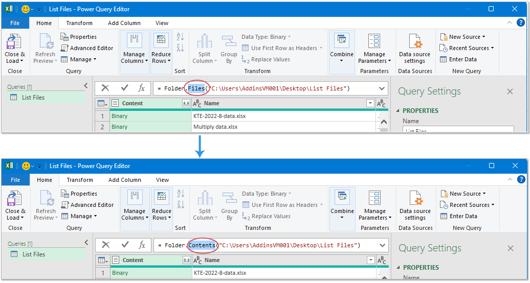530x283 pixels.
Task: Collapse PROPERTIES section in top window
Action: [397, 110]
